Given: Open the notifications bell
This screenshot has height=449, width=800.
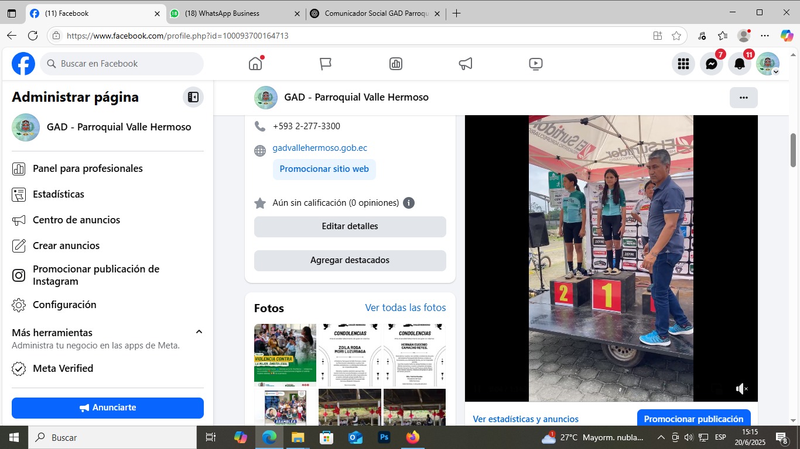Looking at the screenshot, I should pyautogui.click(x=740, y=64).
